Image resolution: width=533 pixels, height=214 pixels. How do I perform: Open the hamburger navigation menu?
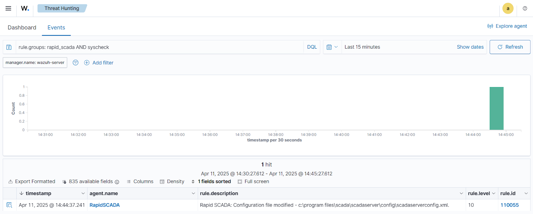8,8
